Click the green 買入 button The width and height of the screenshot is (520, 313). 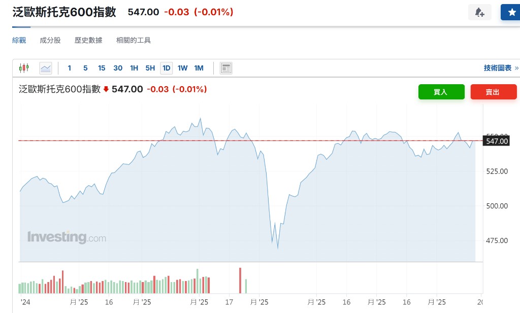coord(441,92)
